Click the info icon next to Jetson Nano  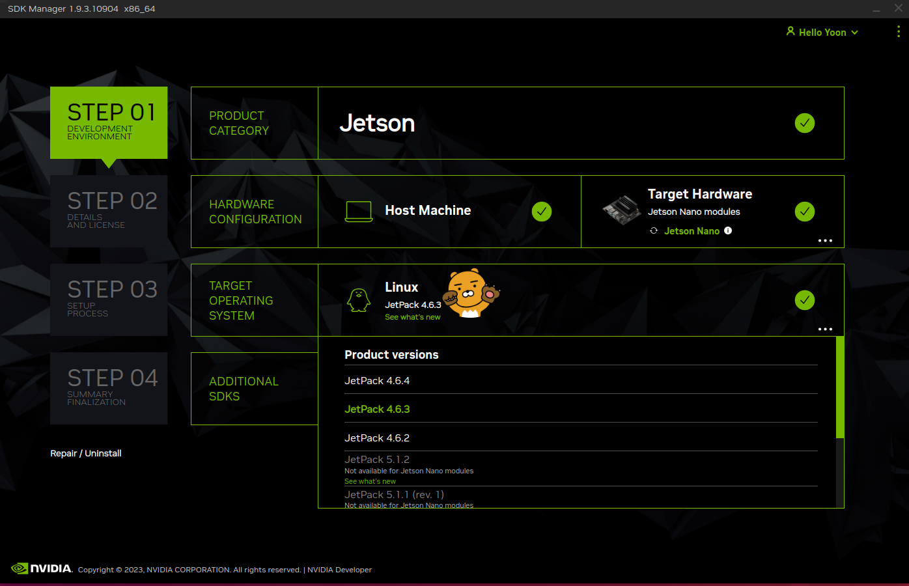(x=728, y=230)
